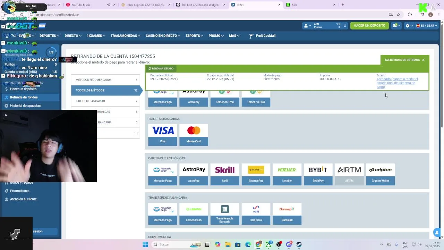Open a new browser tab
Screen dimensions: 444x250
tap(343, 5)
